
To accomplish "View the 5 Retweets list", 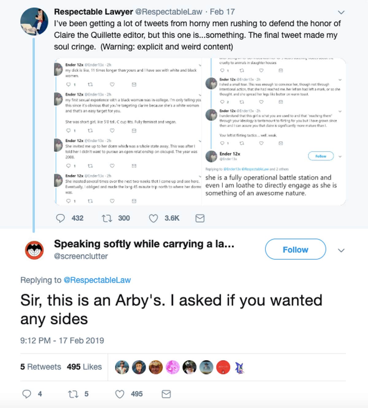I will [40, 367].
